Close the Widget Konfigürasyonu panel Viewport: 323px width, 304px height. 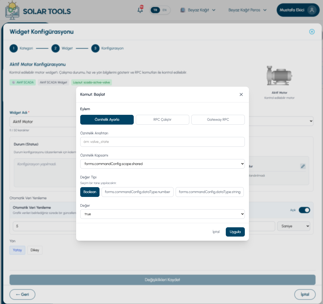[312, 32]
